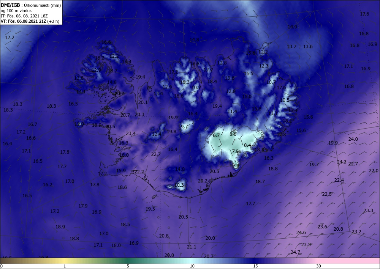Click the 14.0 value on the map
The image size is (380, 269).
coord(180,169)
